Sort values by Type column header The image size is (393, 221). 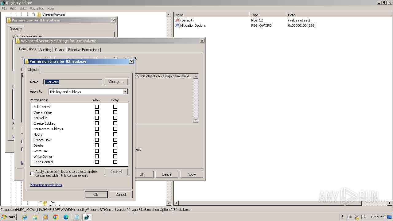(x=268, y=15)
